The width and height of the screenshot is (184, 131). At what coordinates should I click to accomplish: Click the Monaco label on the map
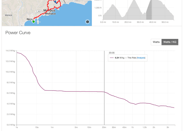(x=49, y=10)
